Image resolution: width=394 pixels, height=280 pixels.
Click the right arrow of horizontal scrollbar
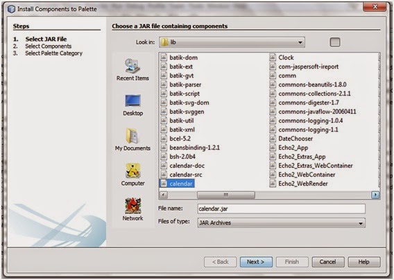[x=375, y=195]
